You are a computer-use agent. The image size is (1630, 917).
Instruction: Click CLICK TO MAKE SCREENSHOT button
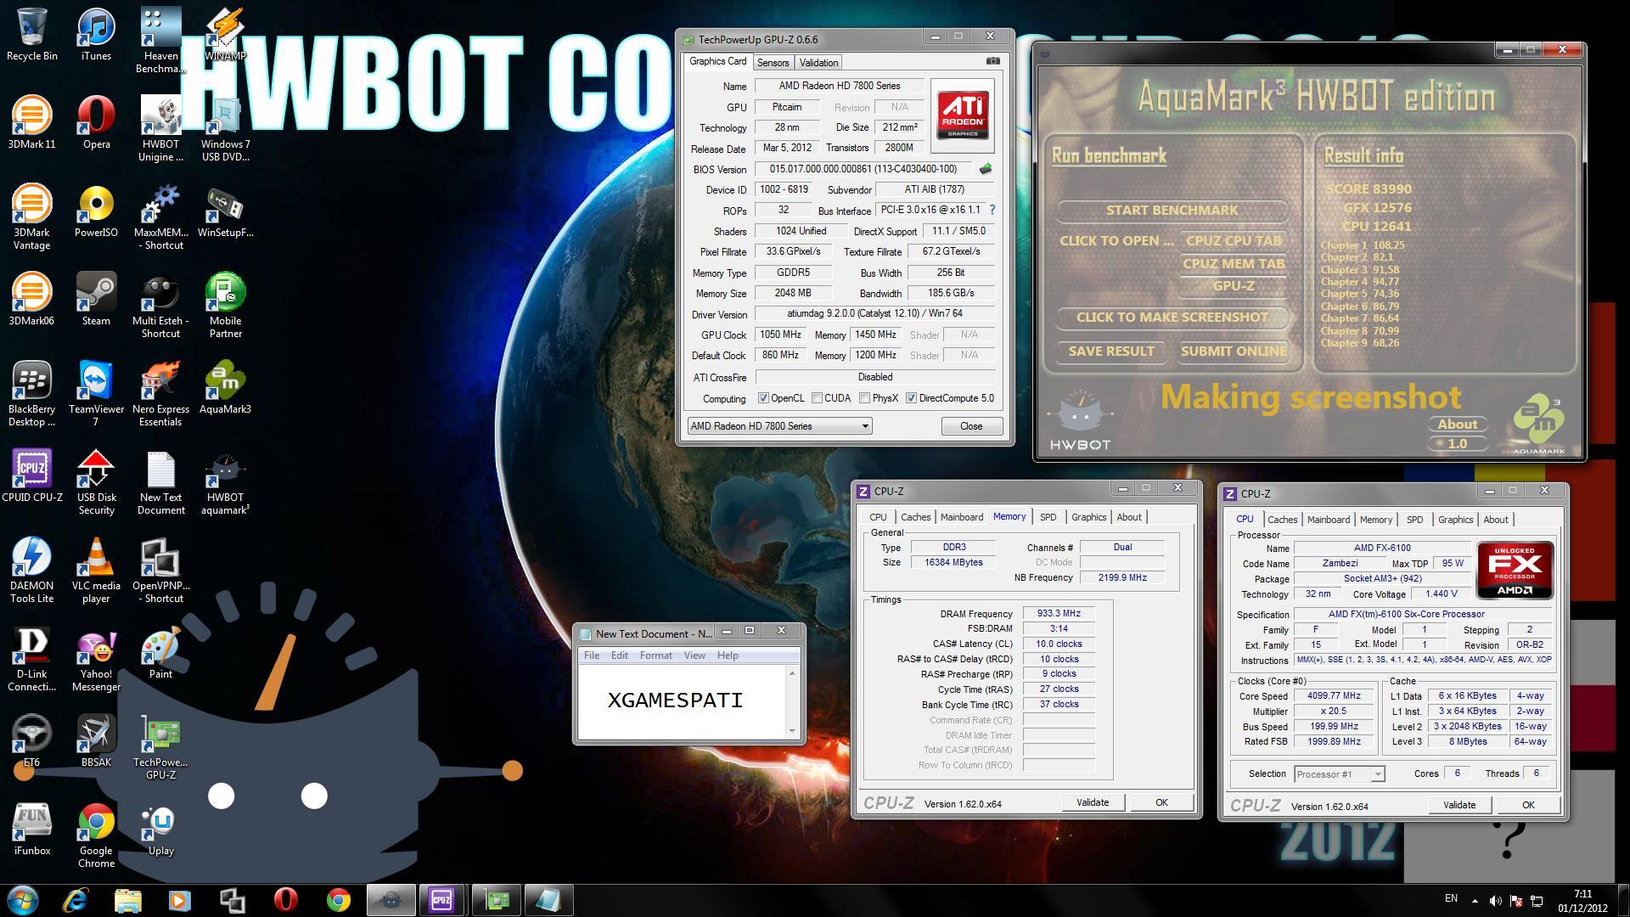[1172, 318]
